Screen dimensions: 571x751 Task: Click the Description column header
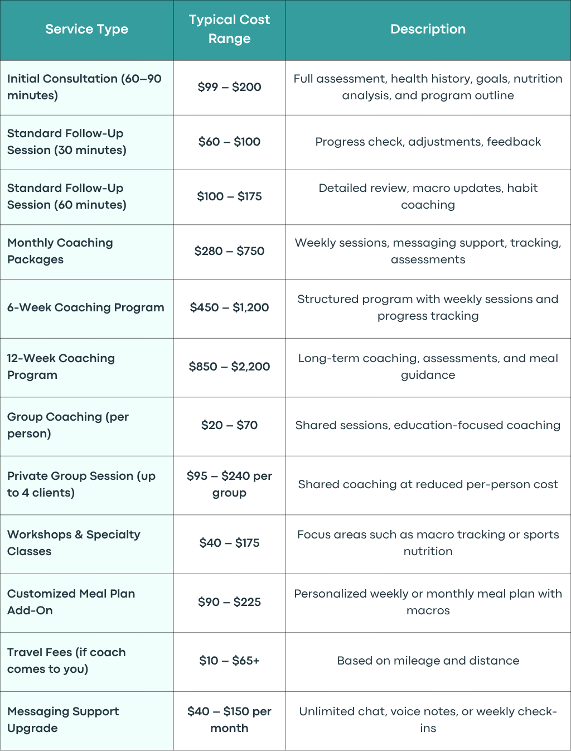coord(428,30)
